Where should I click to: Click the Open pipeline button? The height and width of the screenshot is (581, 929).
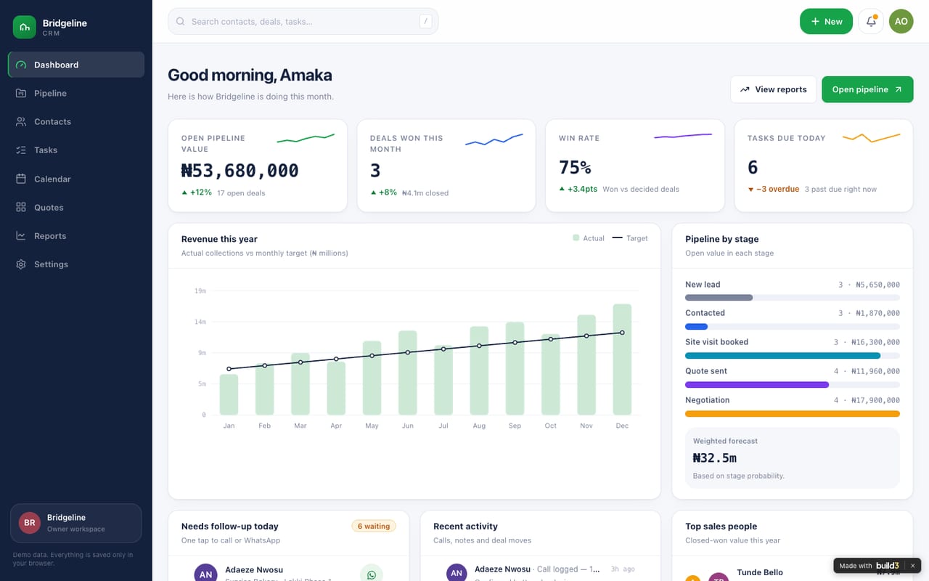[867, 89]
